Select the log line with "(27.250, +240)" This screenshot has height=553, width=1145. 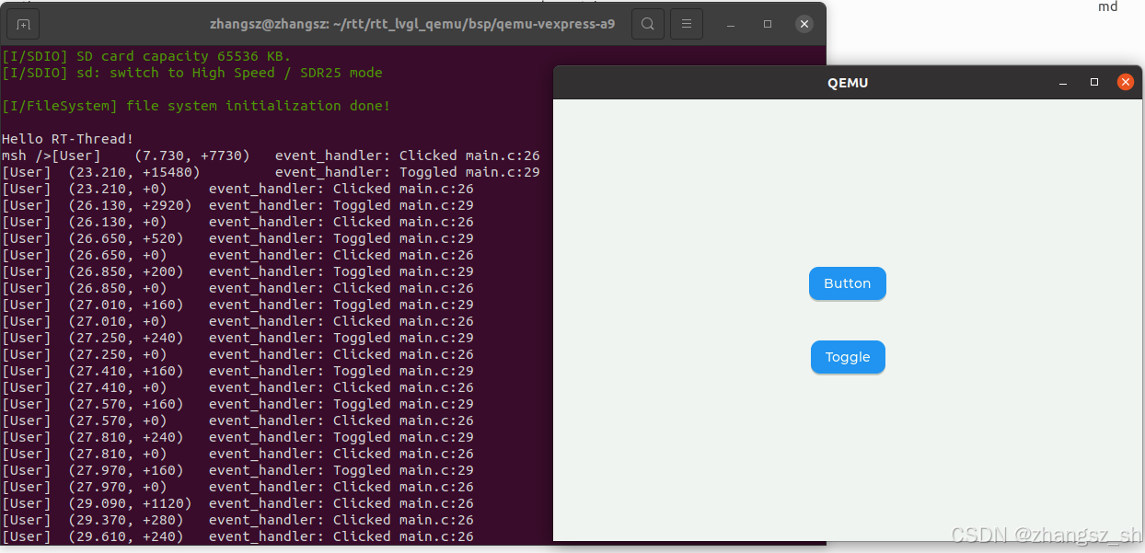pos(237,338)
